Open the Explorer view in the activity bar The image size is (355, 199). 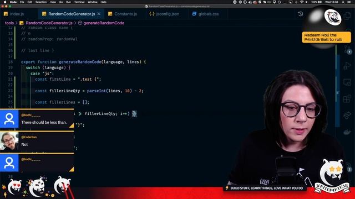click(347, 16)
